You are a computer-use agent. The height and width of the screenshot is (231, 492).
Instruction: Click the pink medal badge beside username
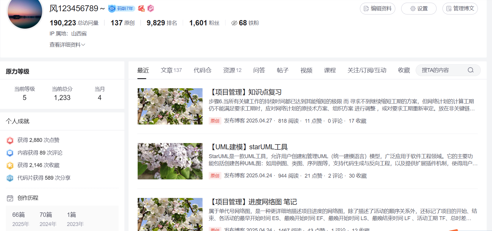151,9
